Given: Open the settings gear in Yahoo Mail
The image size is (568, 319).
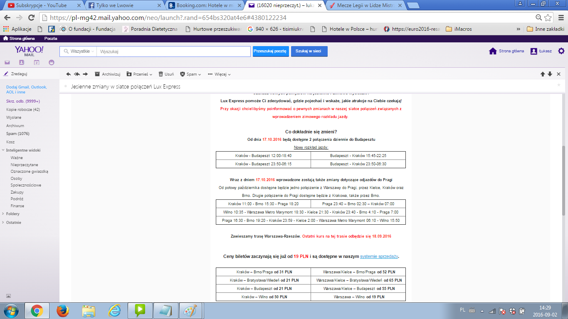Looking at the screenshot, I should tap(561, 51).
